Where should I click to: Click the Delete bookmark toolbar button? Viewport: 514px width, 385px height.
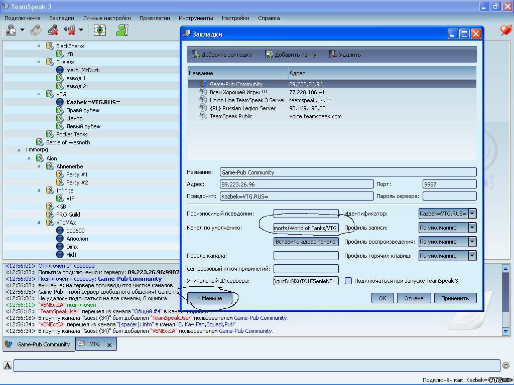pyautogui.click(x=345, y=55)
